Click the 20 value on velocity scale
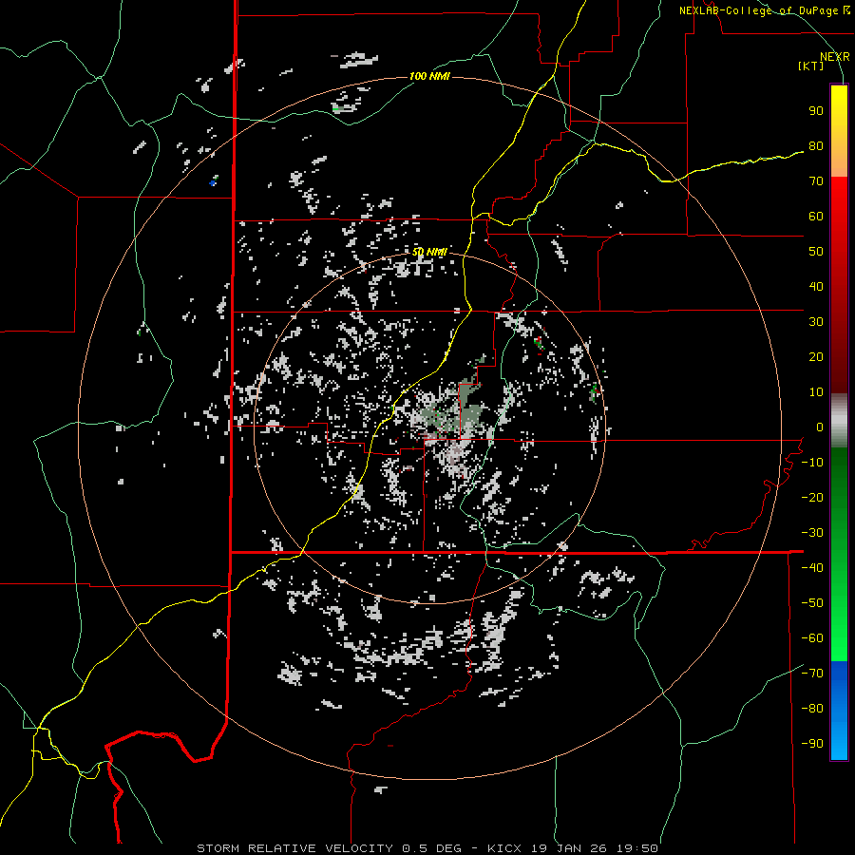The height and width of the screenshot is (855, 855). 816,357
